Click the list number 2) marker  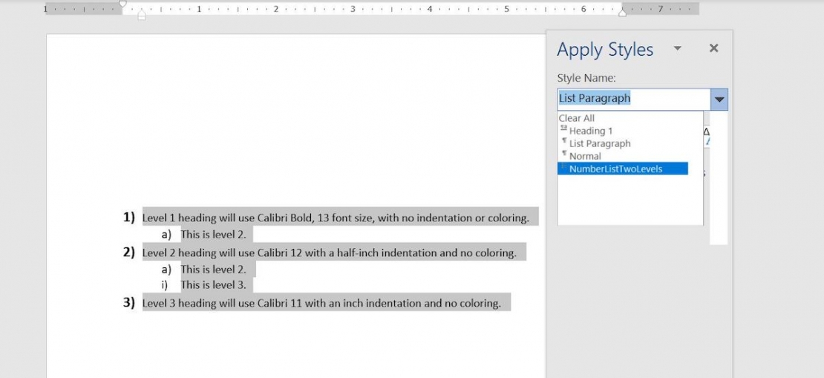[x=129, y=252]
